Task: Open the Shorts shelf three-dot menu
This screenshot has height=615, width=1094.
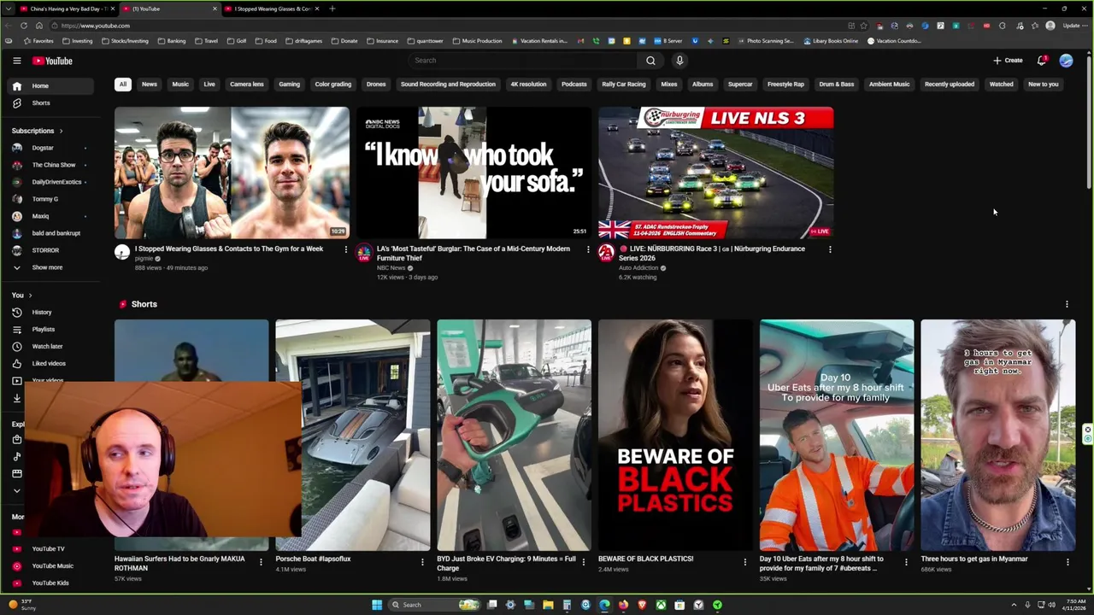Action: pos(1067,304)
